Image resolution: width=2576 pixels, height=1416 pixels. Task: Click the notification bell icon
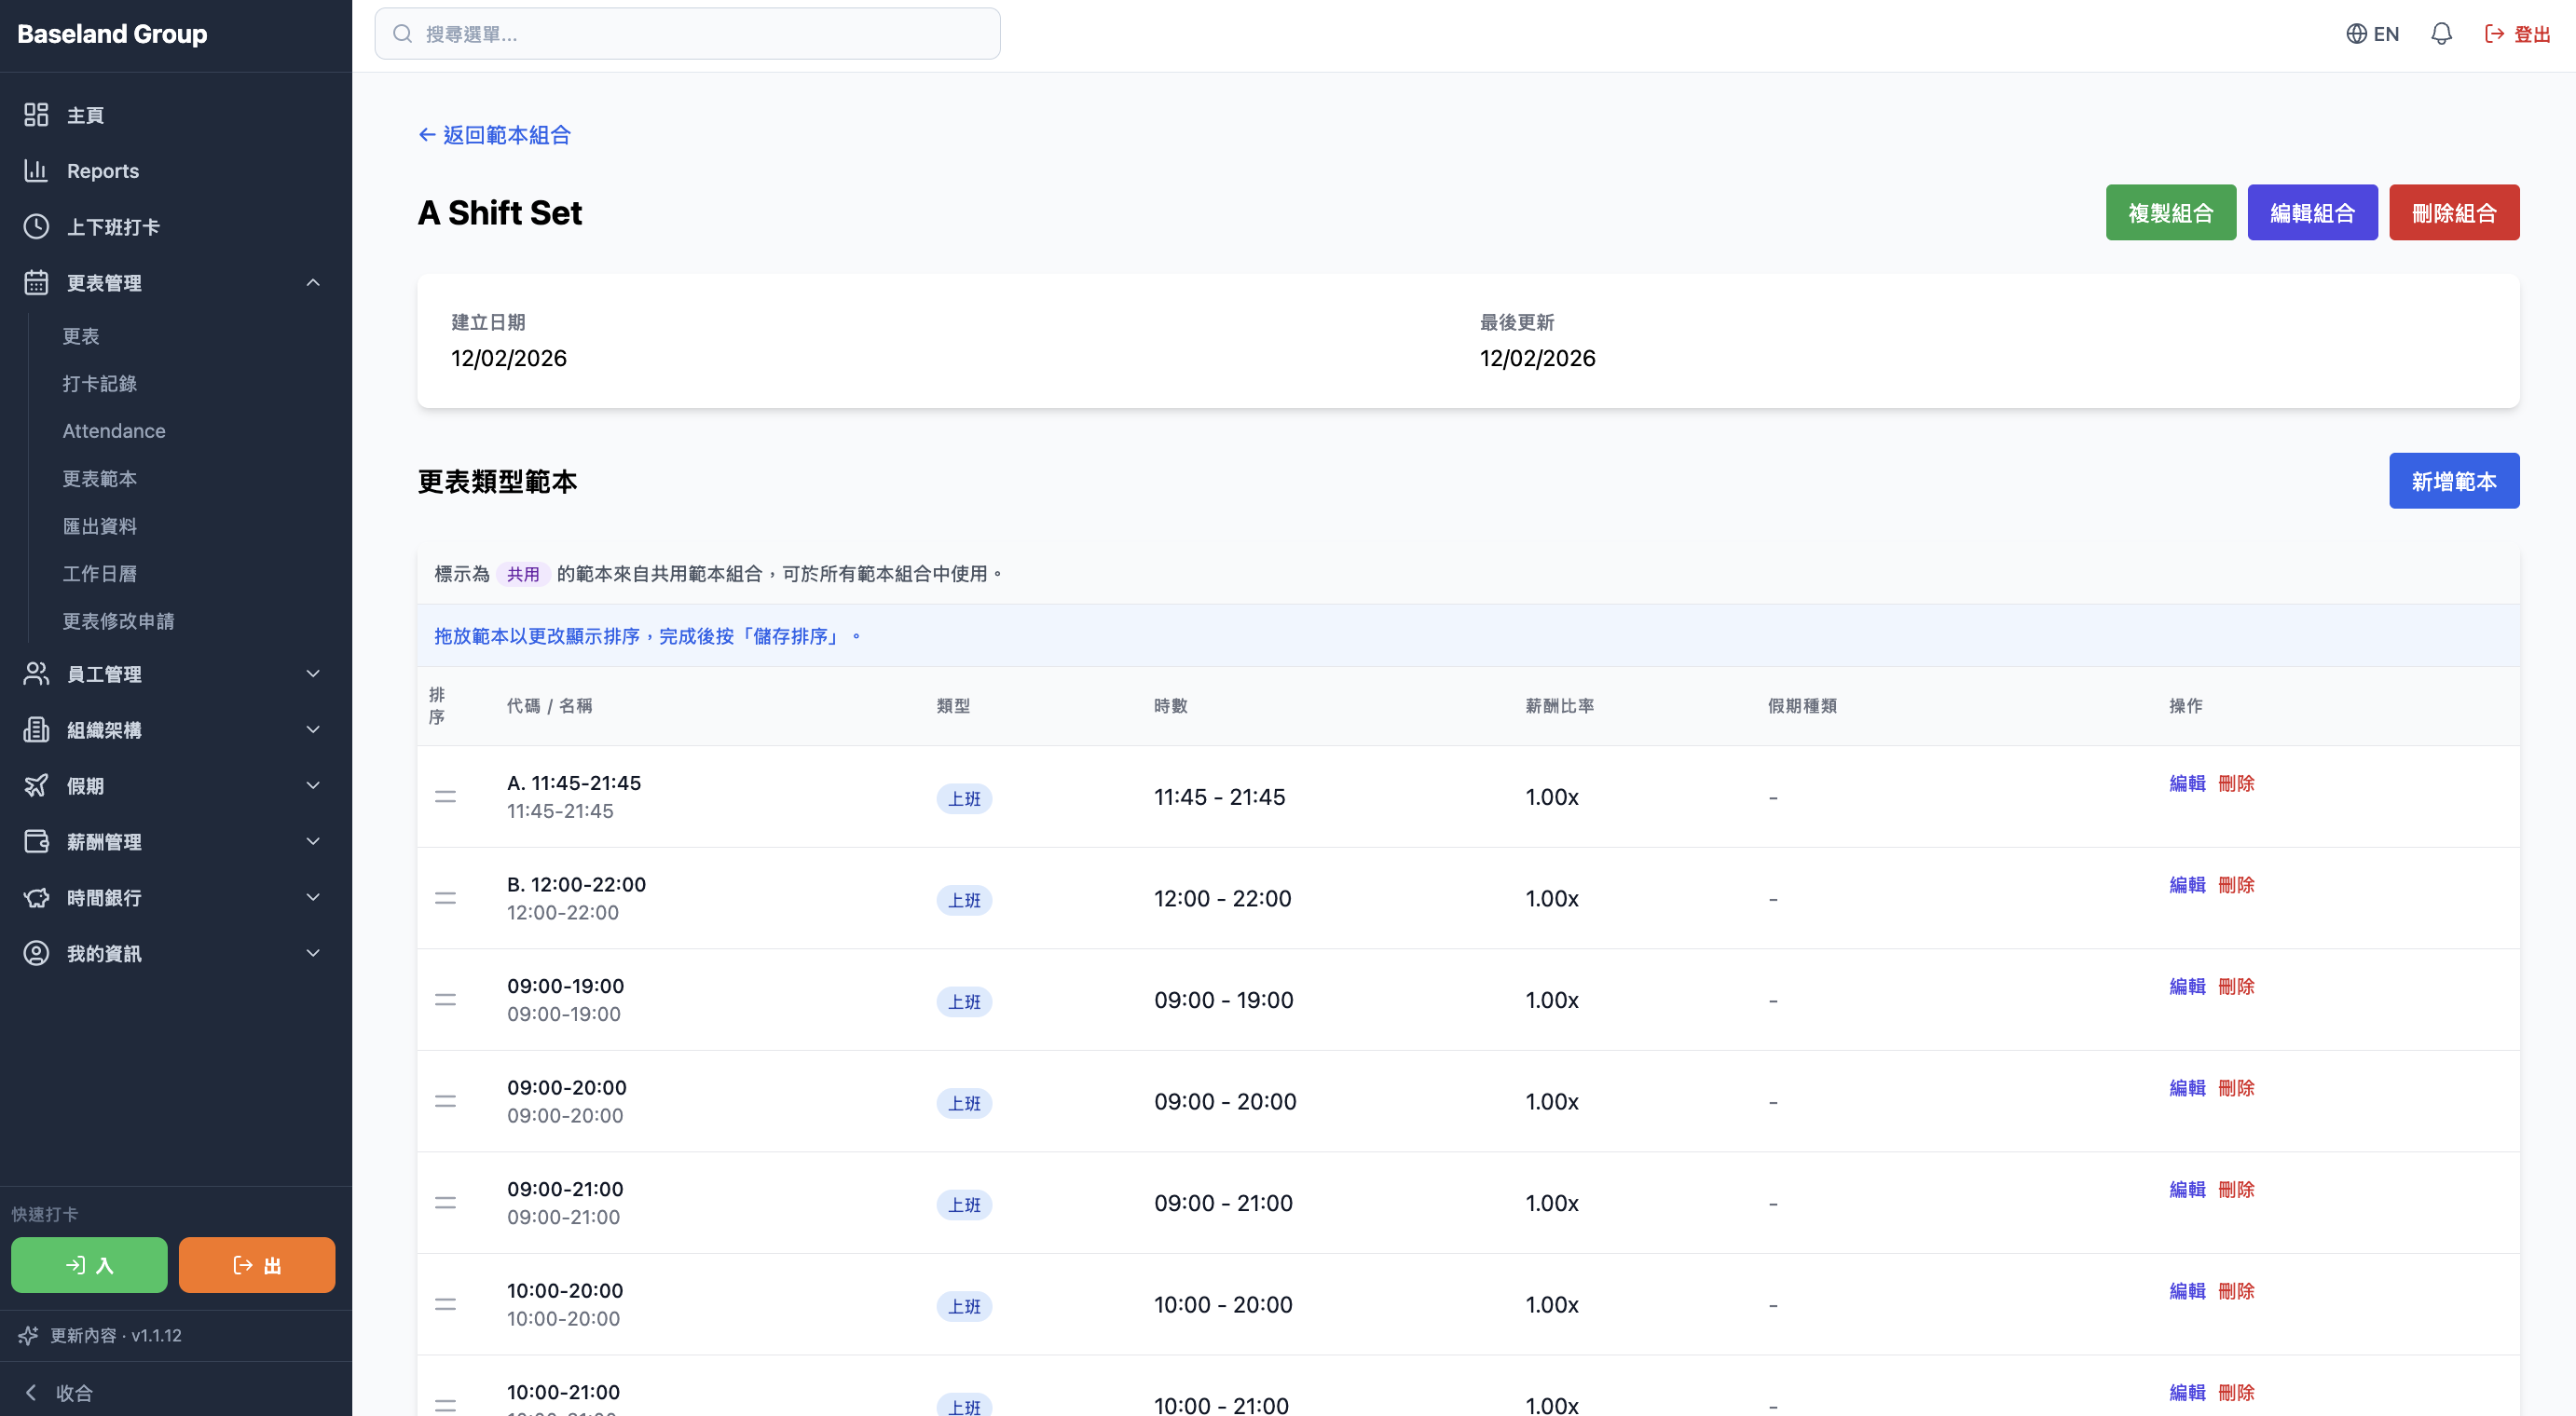2441,34
